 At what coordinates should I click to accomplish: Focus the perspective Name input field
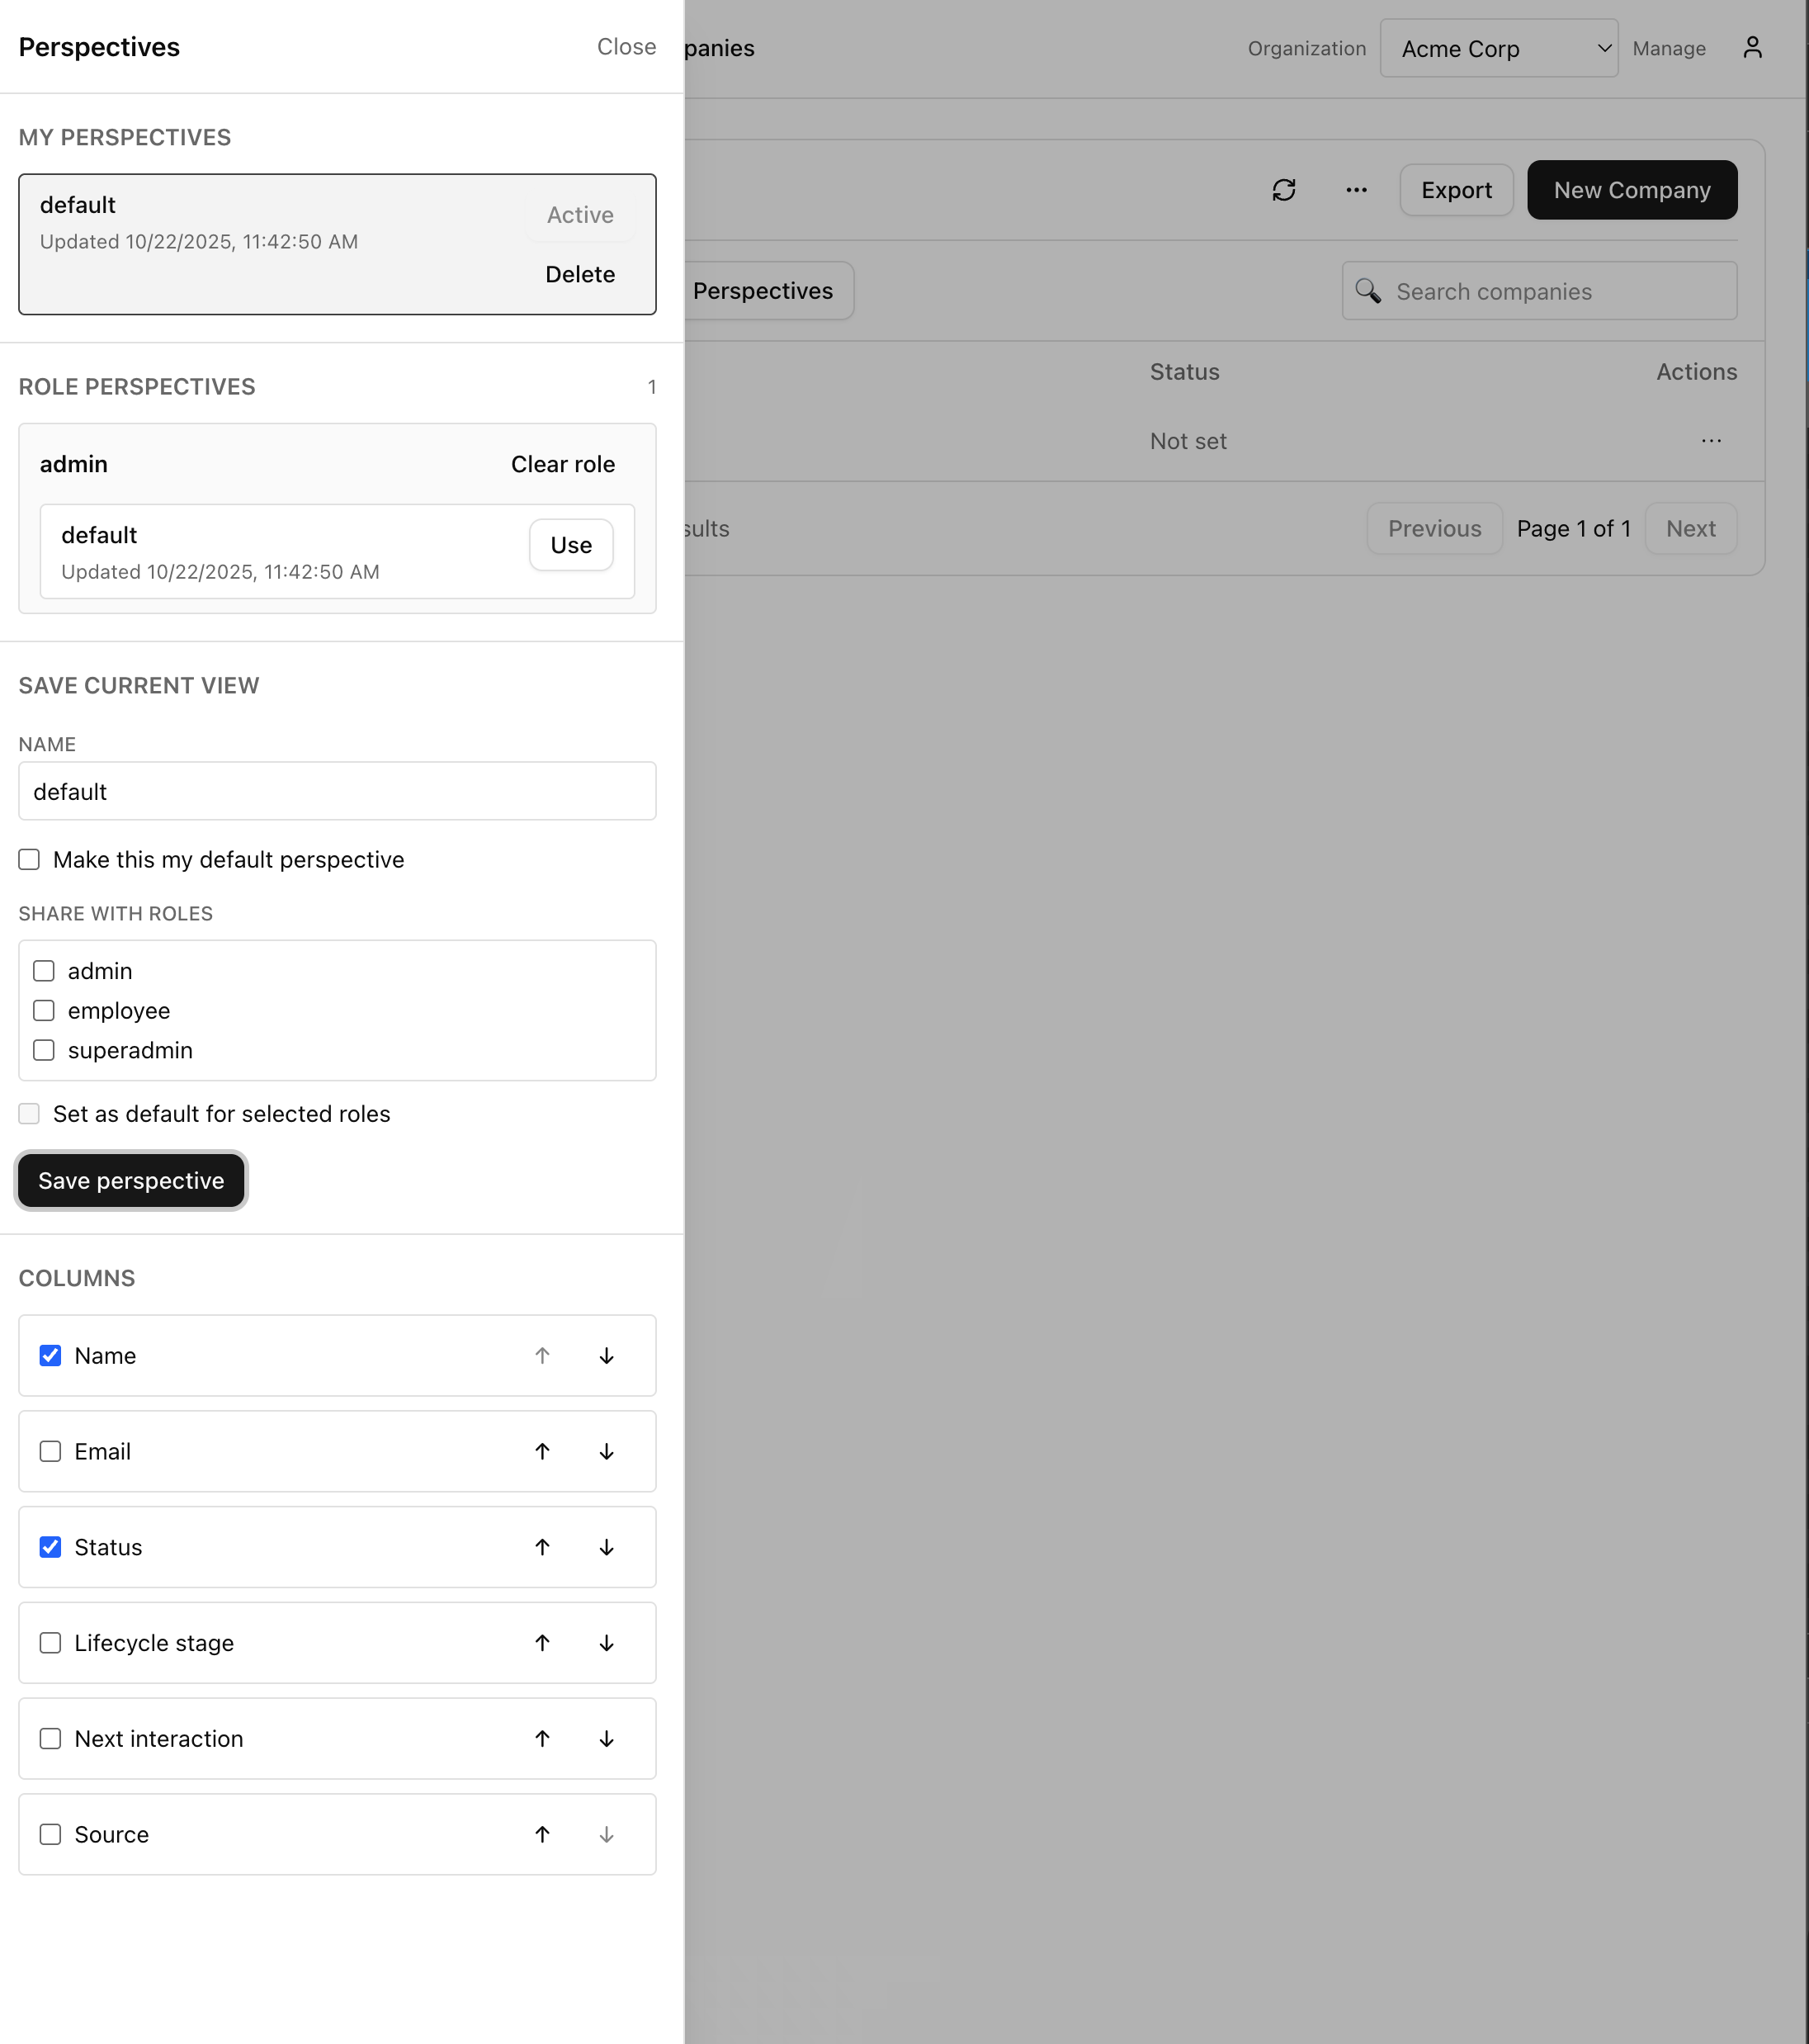(x=337, y=792)
